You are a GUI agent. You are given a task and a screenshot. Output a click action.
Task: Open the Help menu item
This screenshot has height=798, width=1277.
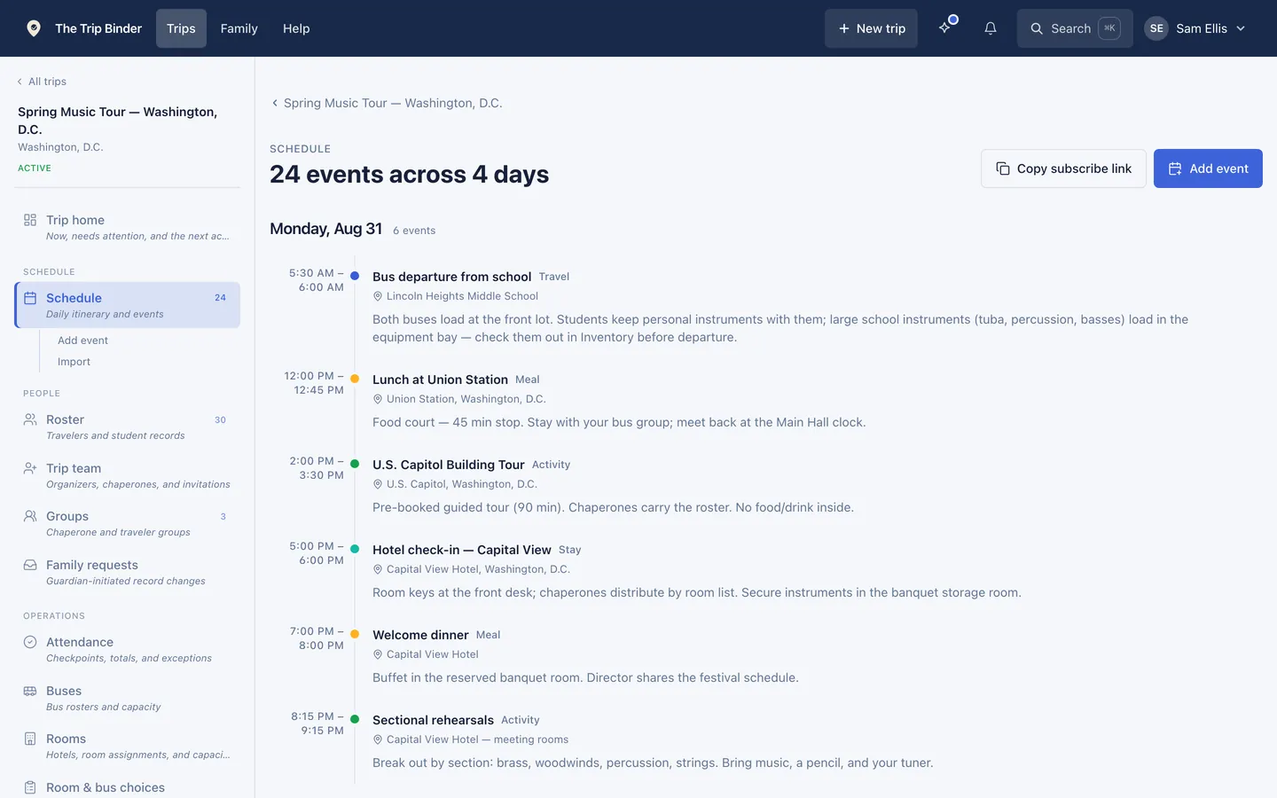(296, 28)
